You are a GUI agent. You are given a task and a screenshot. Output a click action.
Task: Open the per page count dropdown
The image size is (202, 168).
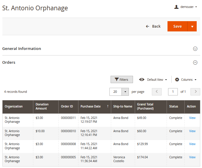click(x=125, y=92)
